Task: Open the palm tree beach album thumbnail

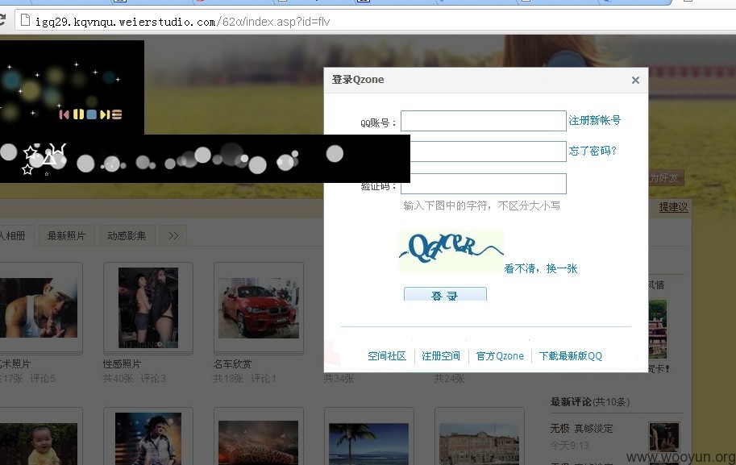Action: [368, 444]
